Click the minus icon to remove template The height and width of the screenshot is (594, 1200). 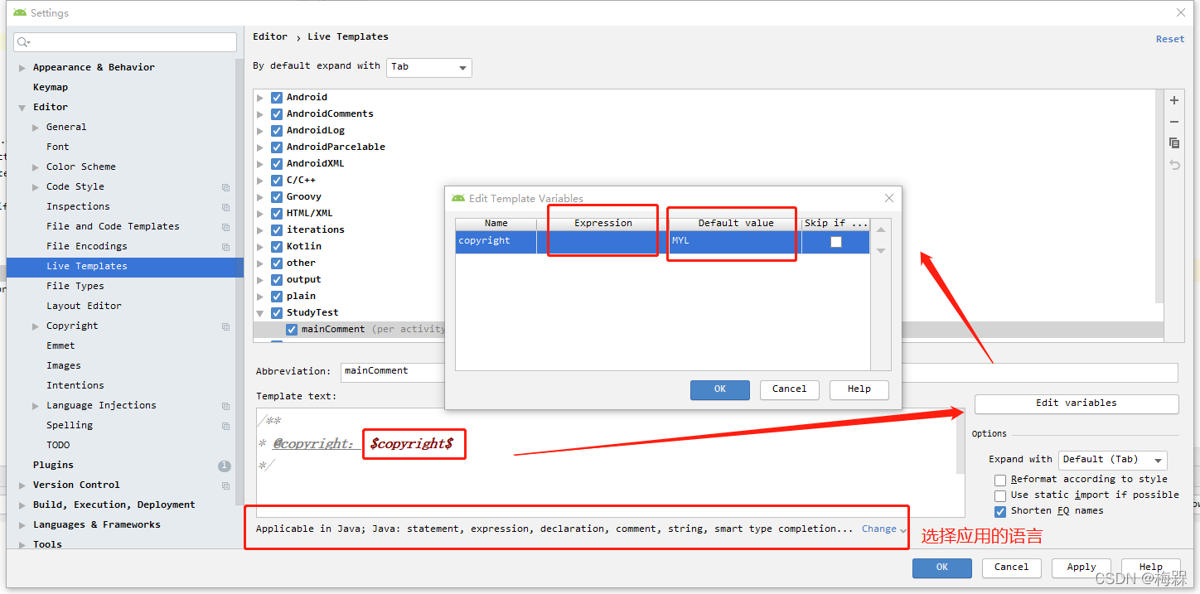[x=1174, y=122]
